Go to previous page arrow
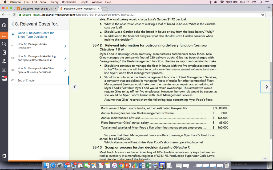The image size is (273, 170). 75,87
